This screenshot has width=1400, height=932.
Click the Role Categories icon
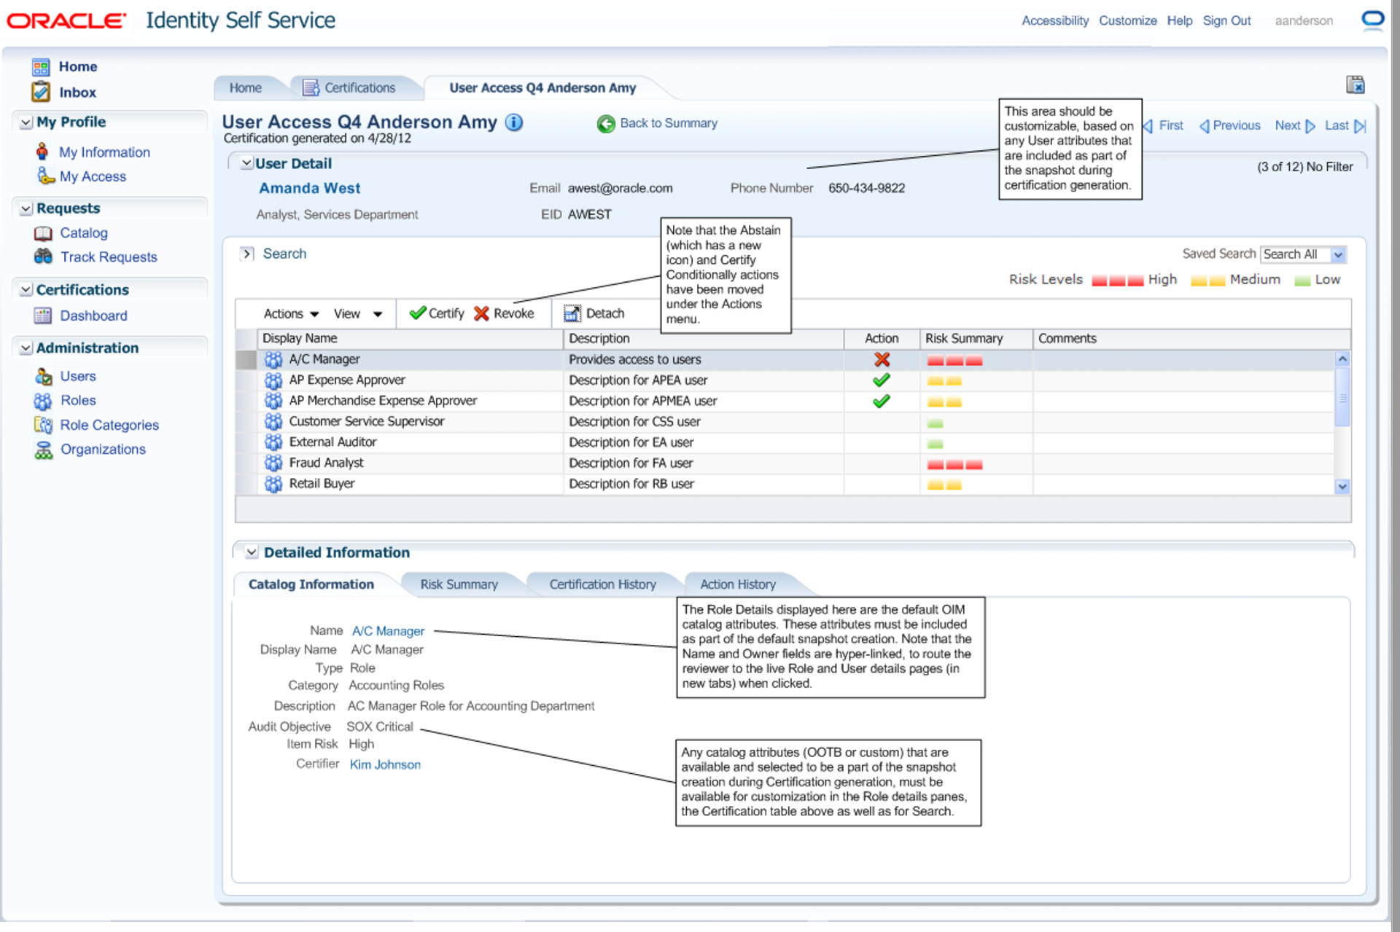pos(43,425)
